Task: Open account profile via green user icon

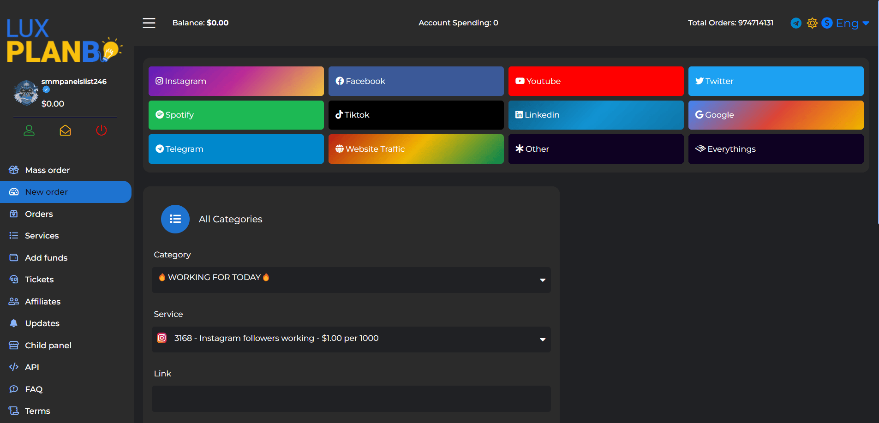Action: pos(29,131)
